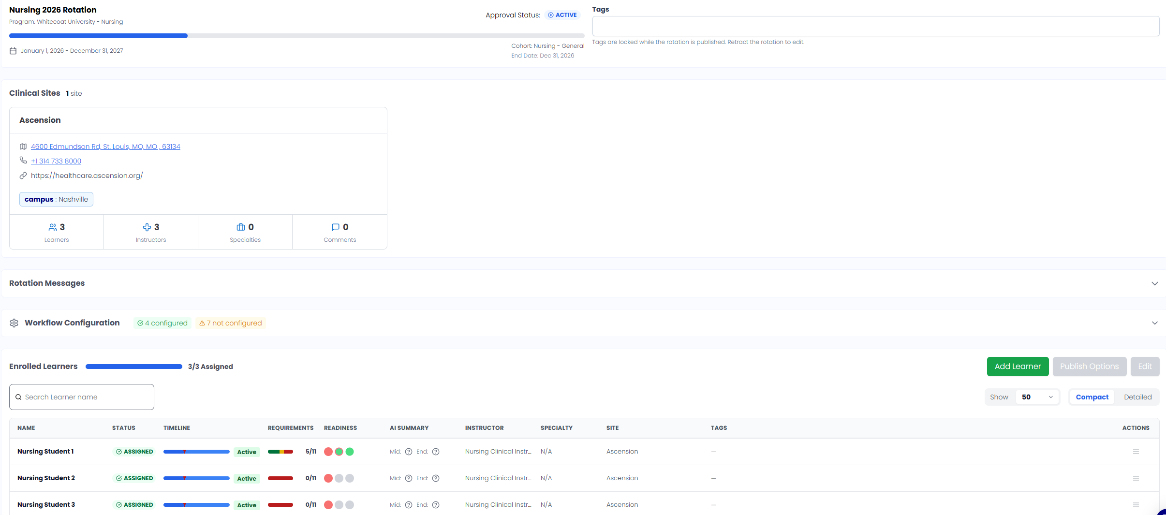Click End summary help icon for Nursing Student 2
The height and width of the screenshot is (515, 1166).
[436, 478]
